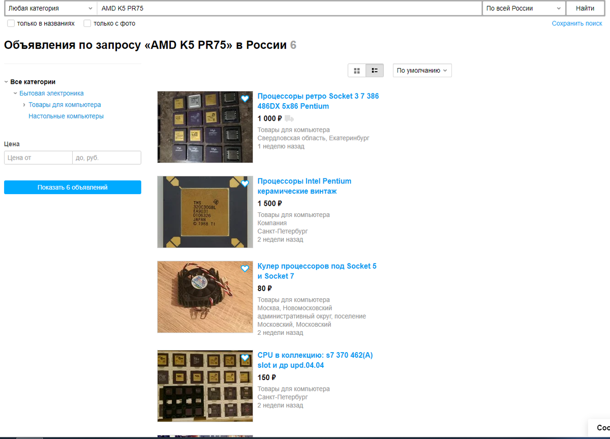Click the 'Компания' seller label
610x439 pixels.
[272, 223]
